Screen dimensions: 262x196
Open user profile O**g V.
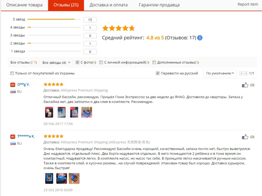tap(23, 84)
